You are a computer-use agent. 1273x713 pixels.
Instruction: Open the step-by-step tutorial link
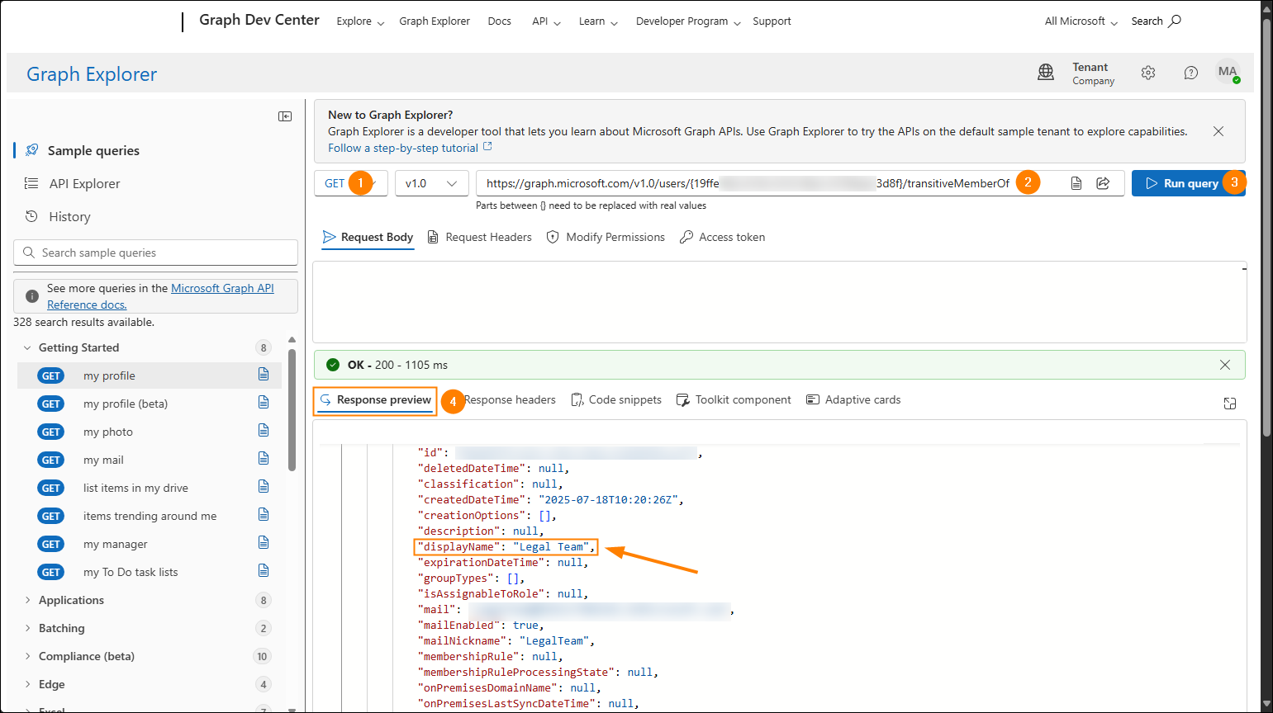402,147
